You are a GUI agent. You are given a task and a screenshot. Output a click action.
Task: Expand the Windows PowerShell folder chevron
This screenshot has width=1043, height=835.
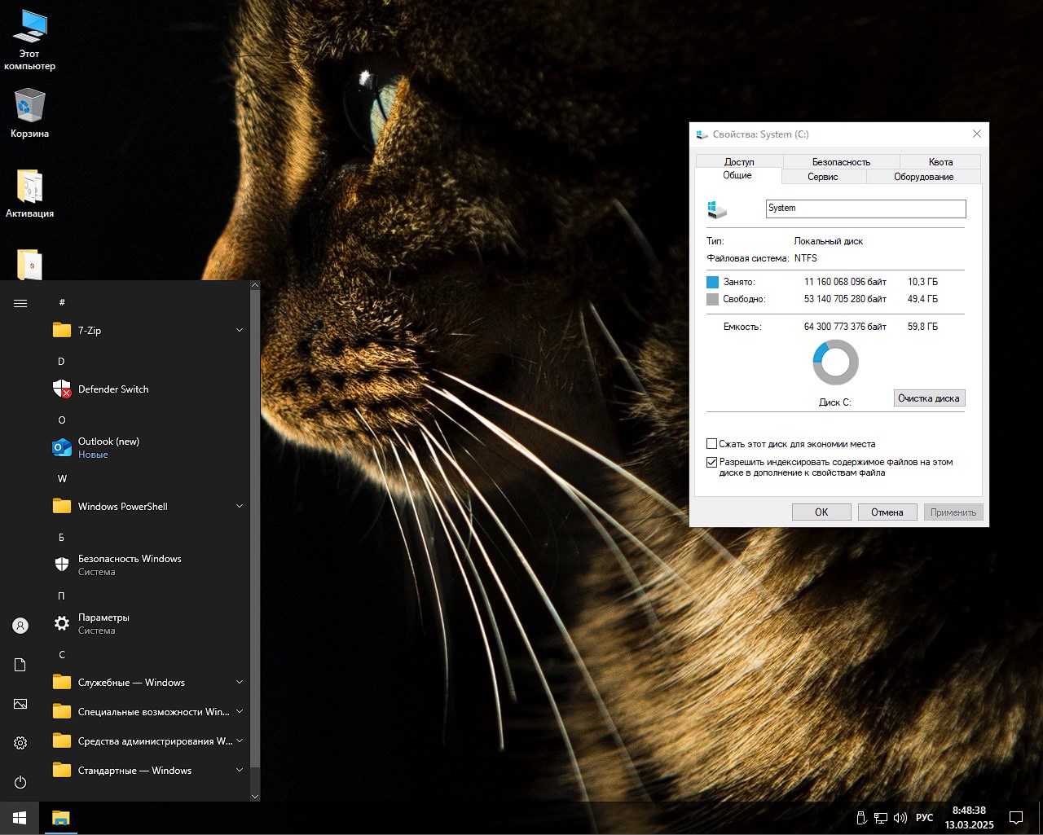(x=240, y=506)
